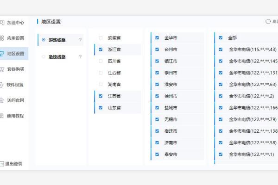Uncheck 金华市电信(115.**.**.43) node checkbox

click(221, 49)
